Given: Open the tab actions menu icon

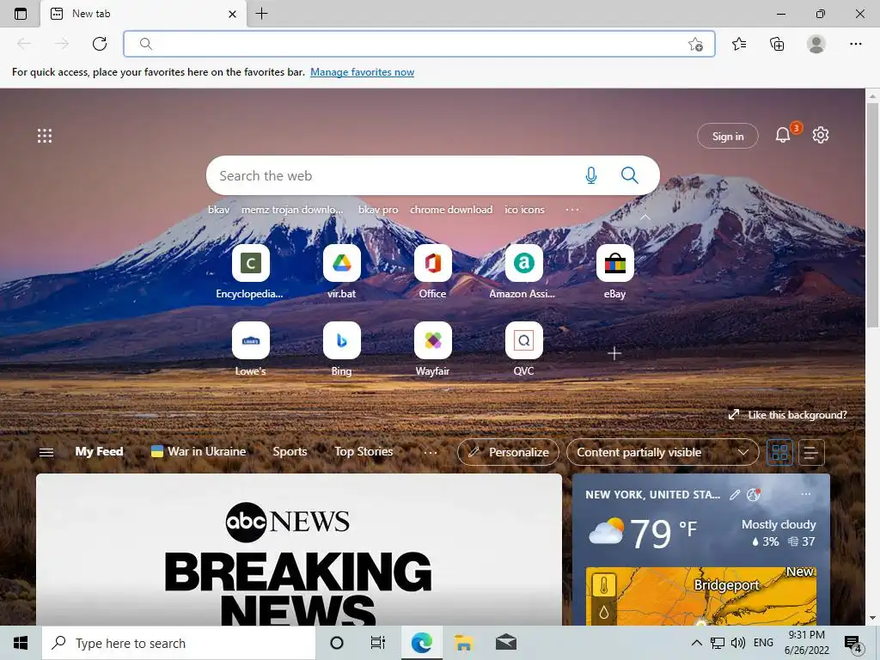Looking at the screenshot, I should click(21, 14).
